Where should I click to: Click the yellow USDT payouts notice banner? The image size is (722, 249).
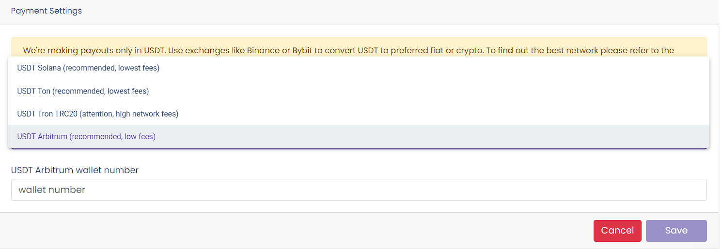click(x=359, y=47)
